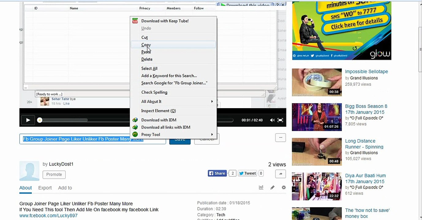Open the Impossible Sellotape video thumbnail
Image resolution: width=422 pixels, height=220 pixels.
317,82
